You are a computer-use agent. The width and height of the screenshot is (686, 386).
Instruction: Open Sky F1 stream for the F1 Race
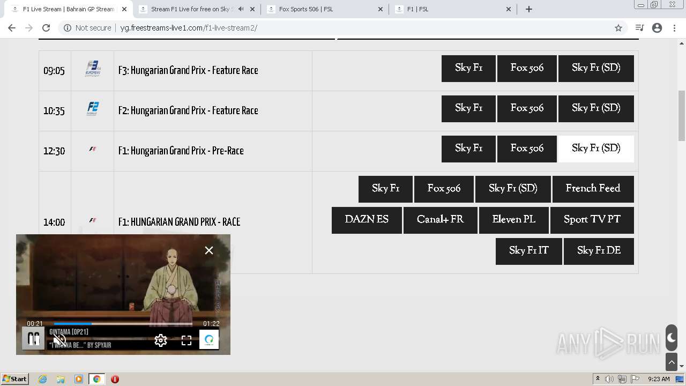[x=385, y=189]
